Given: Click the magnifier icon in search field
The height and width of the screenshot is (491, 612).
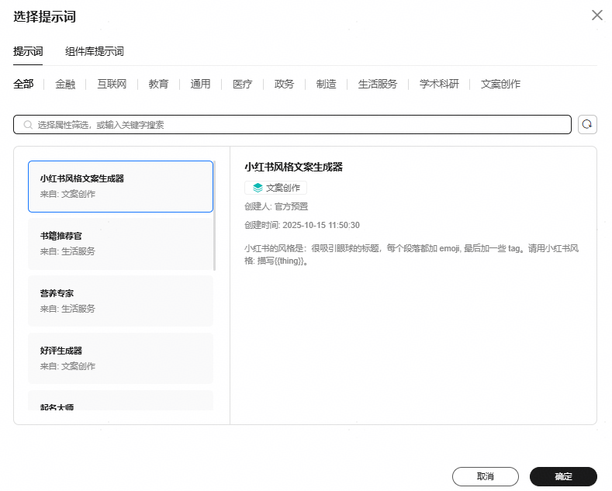Looking at the screenshot, I should [x=28, y=125].
